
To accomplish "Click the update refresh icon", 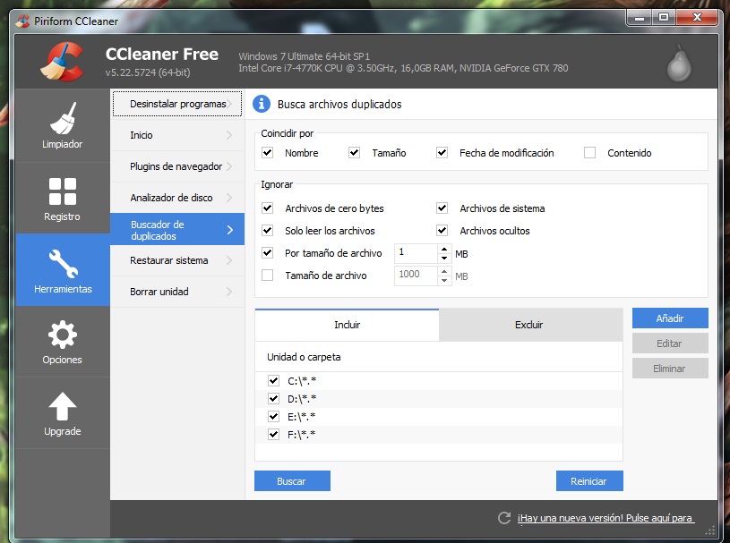I will (x=504, y=518).
